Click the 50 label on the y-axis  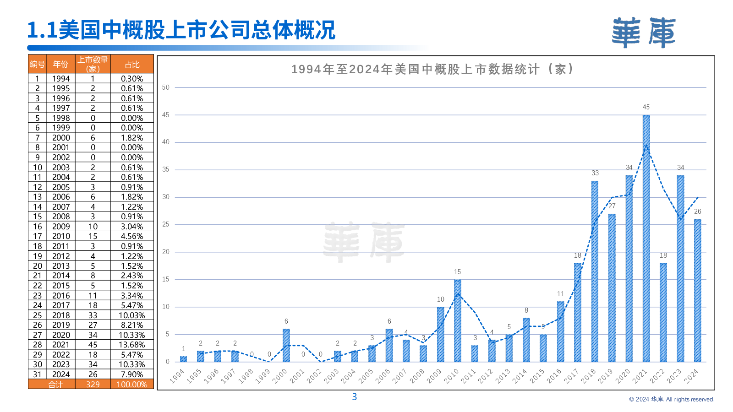[165, 87]
